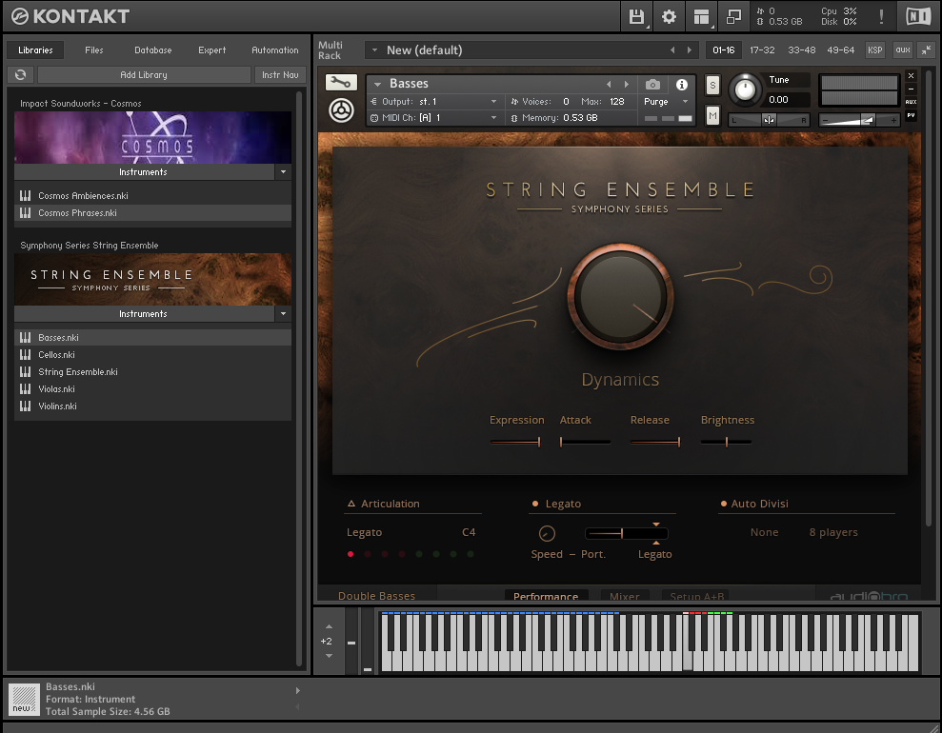This screenshot has height=733, width=942.
Task: Switch to the Files tab
Action: (x=93, y=50)
